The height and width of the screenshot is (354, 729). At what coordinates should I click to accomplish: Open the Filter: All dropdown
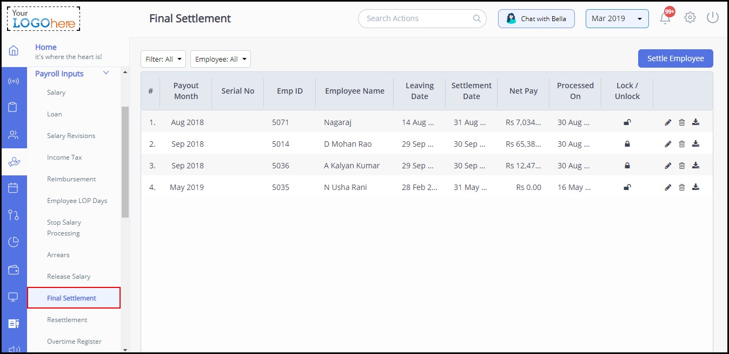163,59
